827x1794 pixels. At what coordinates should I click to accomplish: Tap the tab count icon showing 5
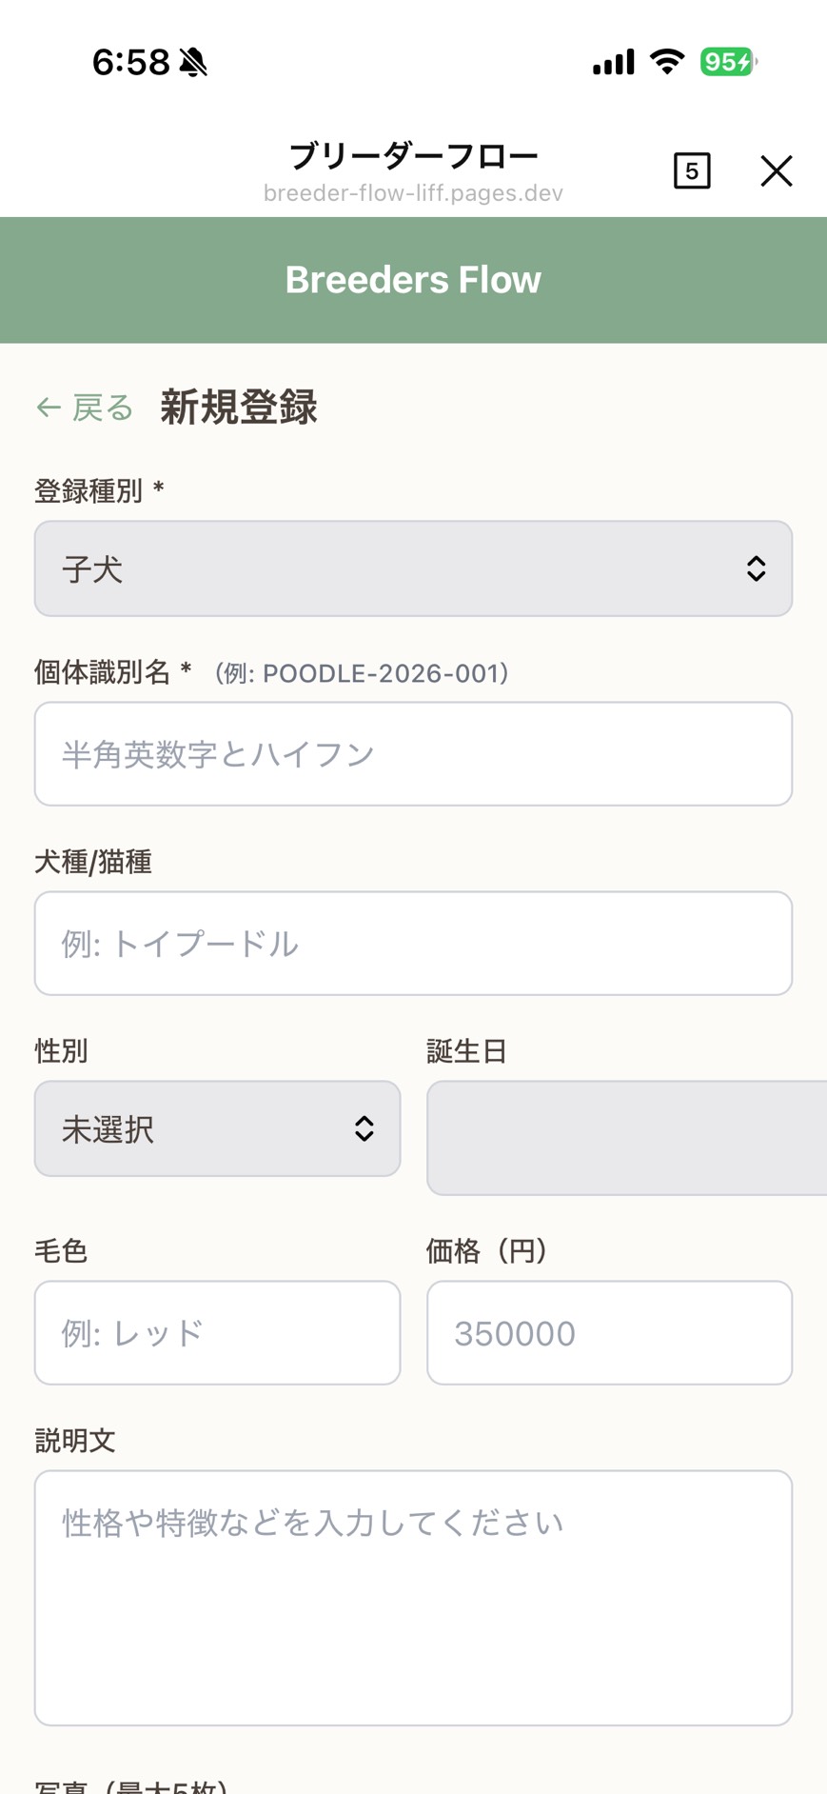click(x=692, y=171)
